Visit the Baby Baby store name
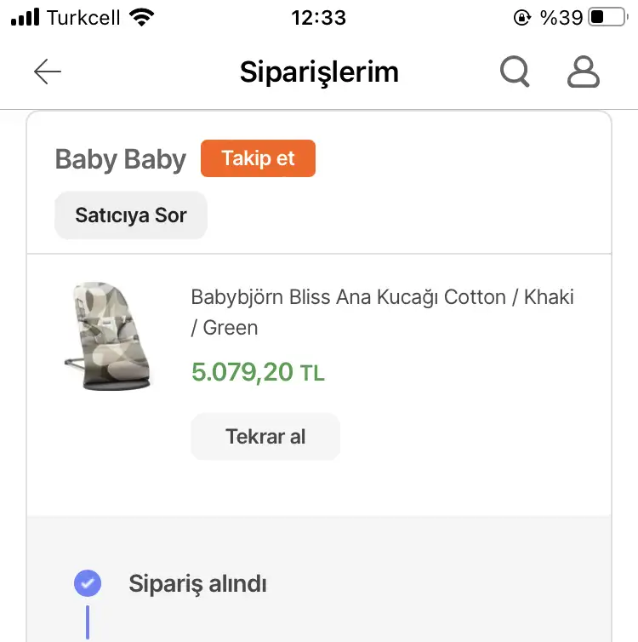Image resolution: width=638 pixels, height=642 pixels. coord(120,159)
